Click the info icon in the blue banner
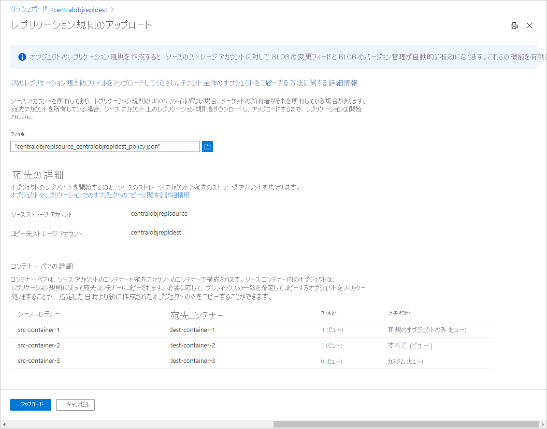This screenshot has height=429, width=547. (21, 57)
